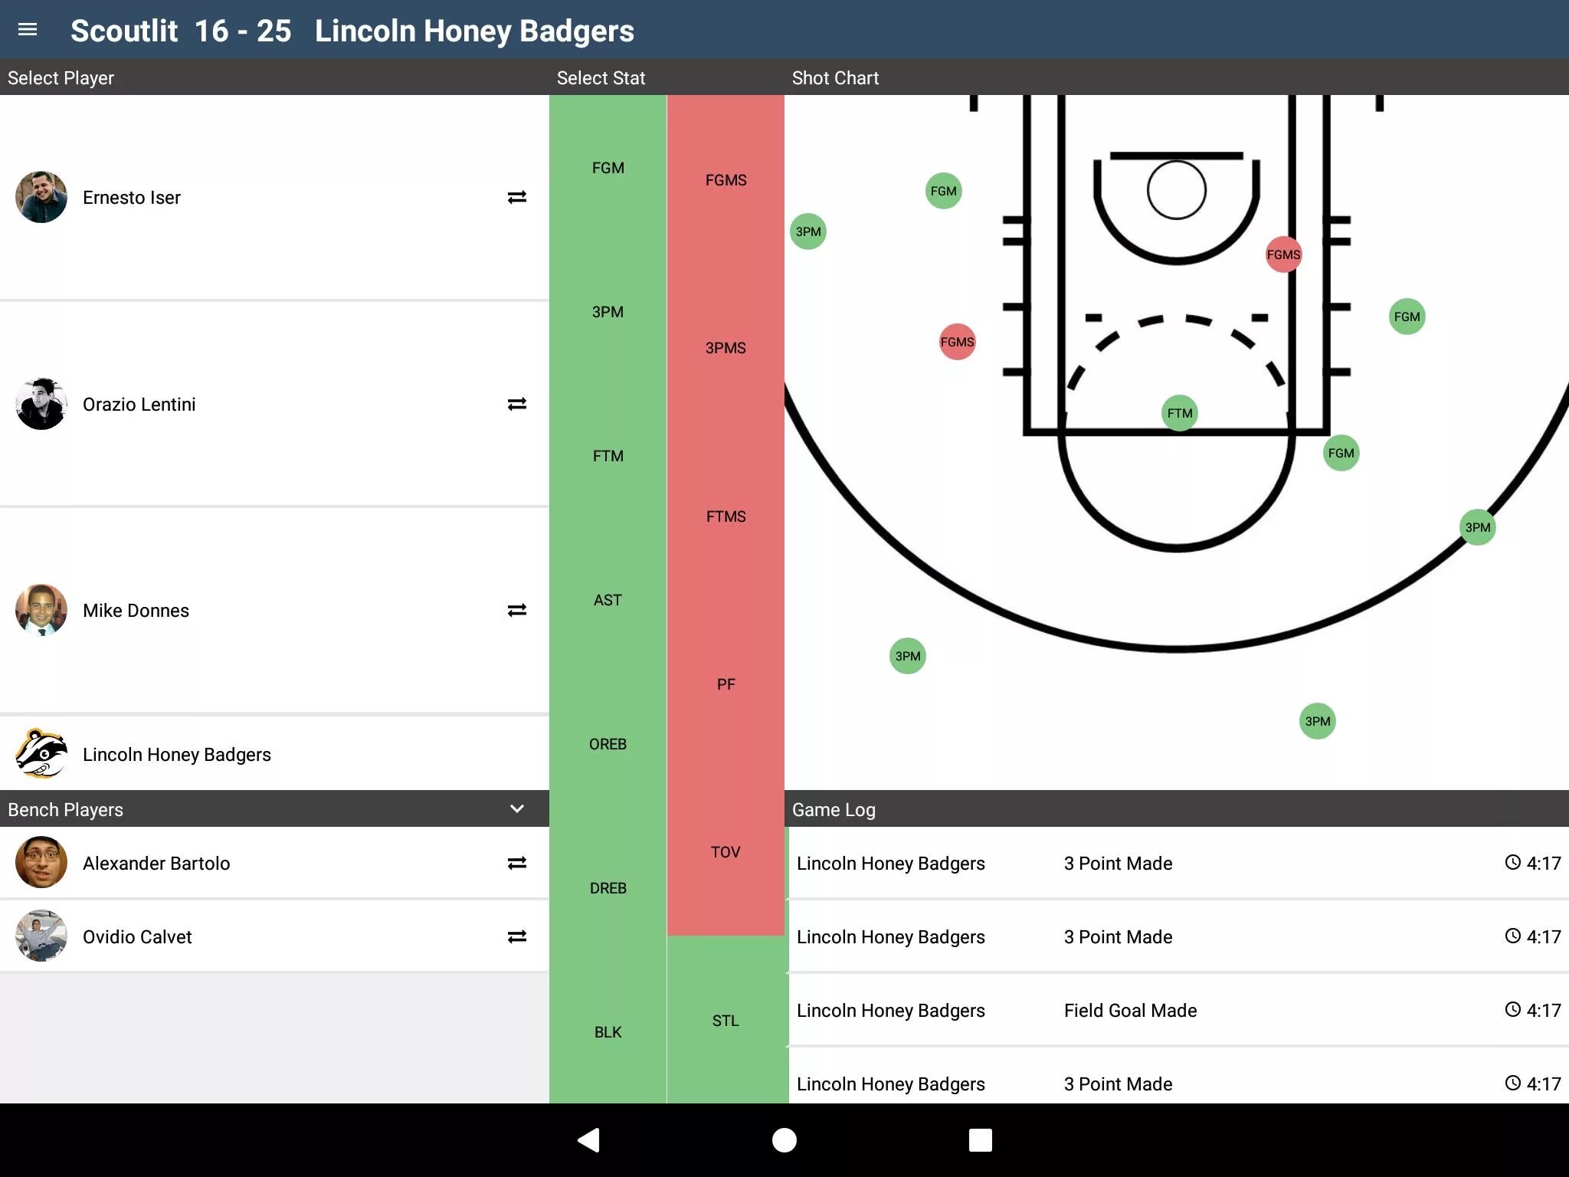Select the 3PMS stat icon in red column

point(726,347)
